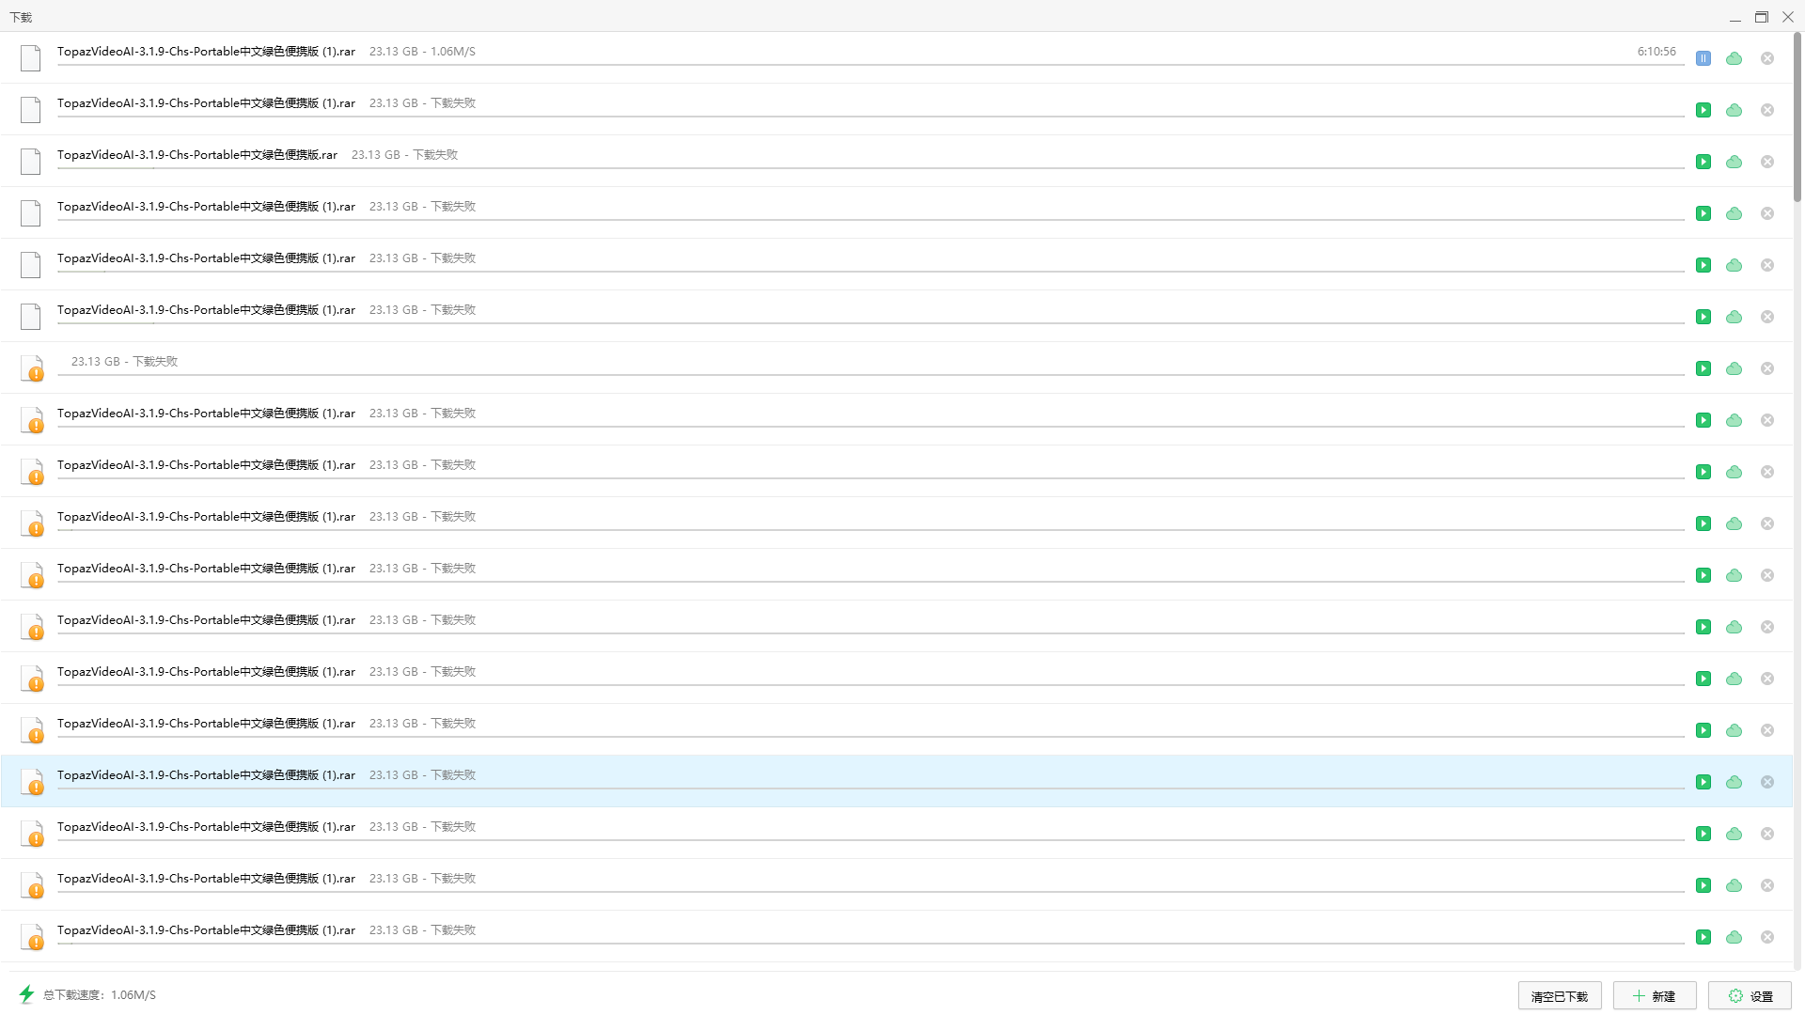This screenshot has height=1015, width=1805.
Task: Click the cloud icon on the row directly below the nameless row
Action: (x=1734, y=420)
